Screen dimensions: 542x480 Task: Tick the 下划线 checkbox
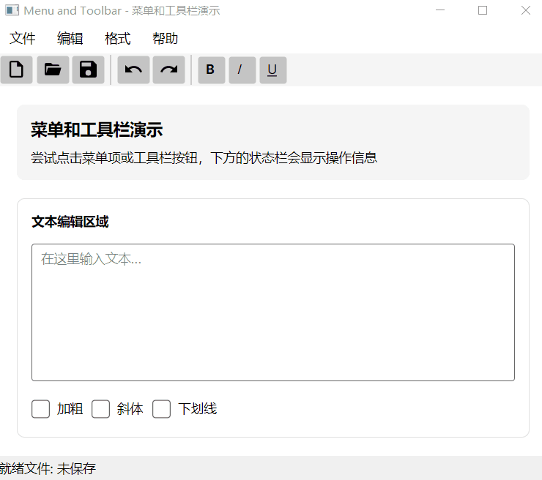(162, 409)
